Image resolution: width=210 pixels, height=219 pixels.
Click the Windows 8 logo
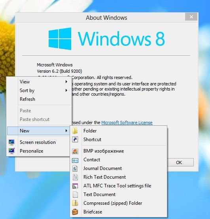pos(60,39)
